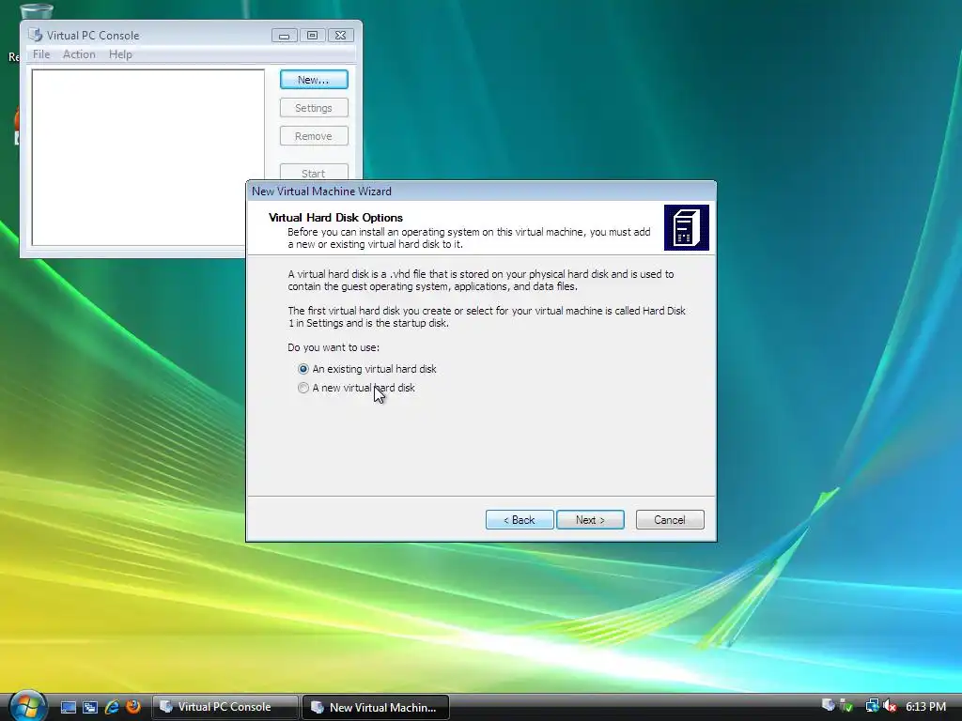Click Settings button in Virtual PC Console
The image size is (962, 721).
point(314,108)
